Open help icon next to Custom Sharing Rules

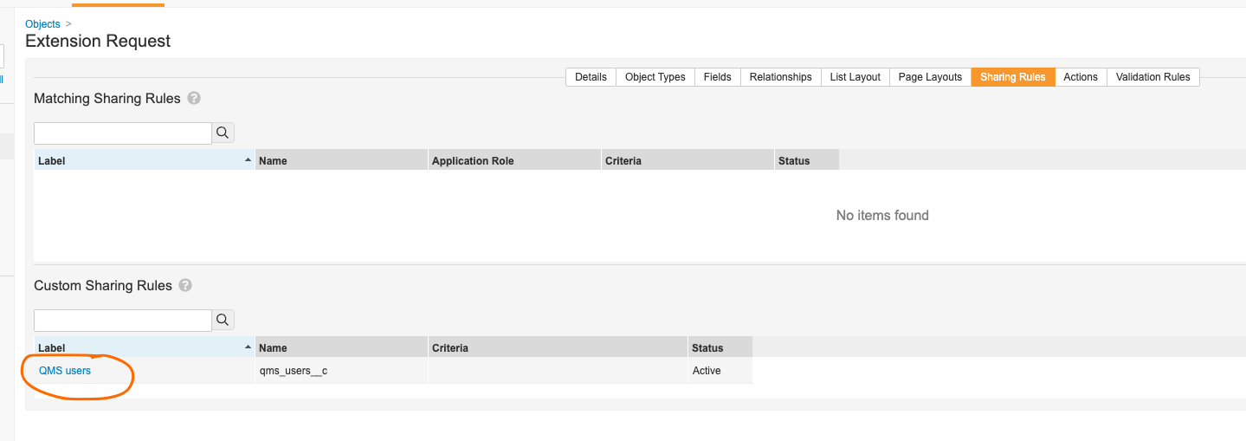click(185, 286)
